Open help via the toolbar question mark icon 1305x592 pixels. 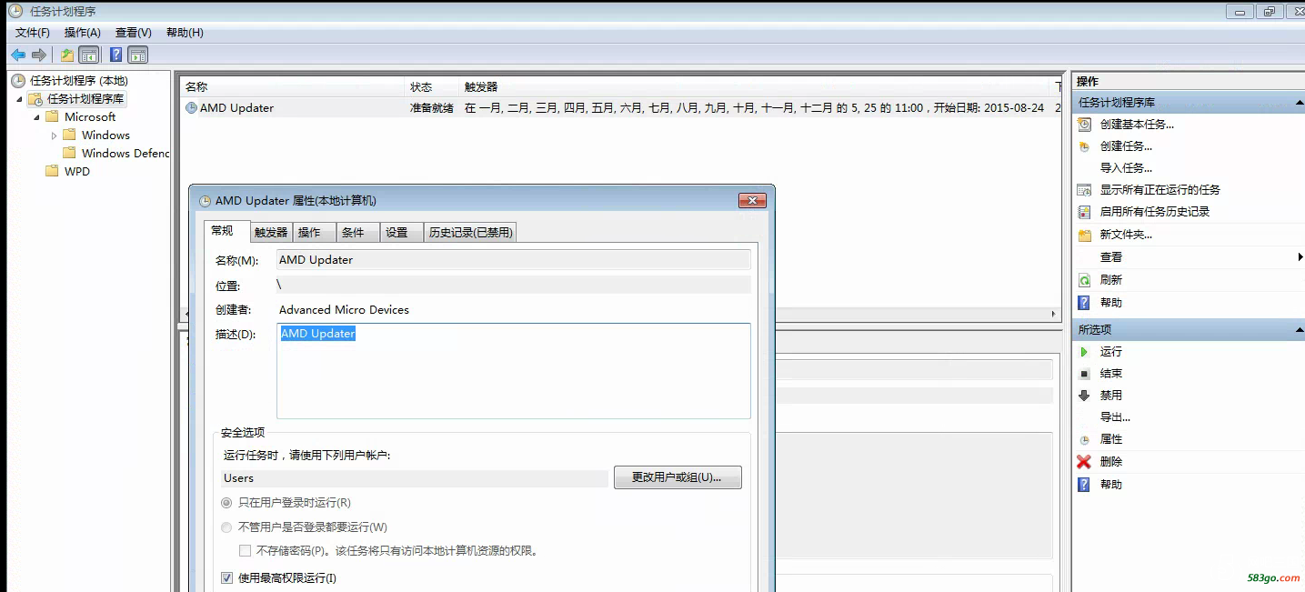coord(116,55)
